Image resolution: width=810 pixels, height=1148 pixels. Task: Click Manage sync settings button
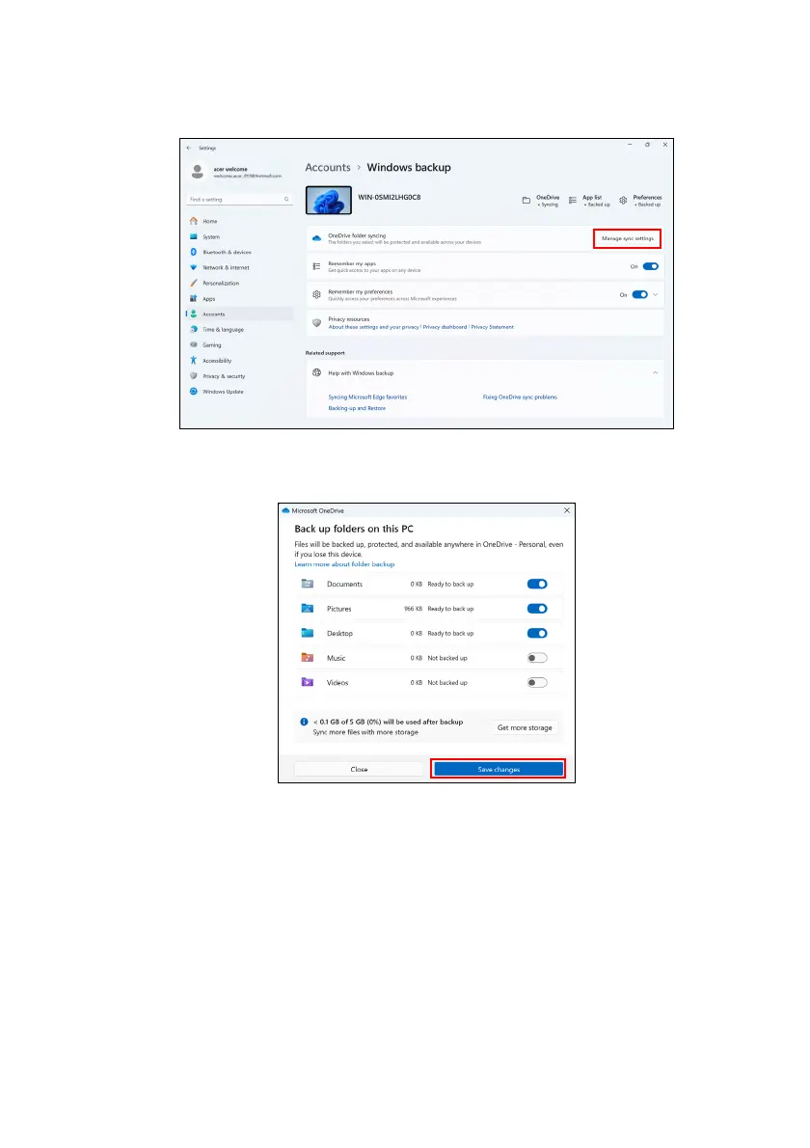coord(628,237)
